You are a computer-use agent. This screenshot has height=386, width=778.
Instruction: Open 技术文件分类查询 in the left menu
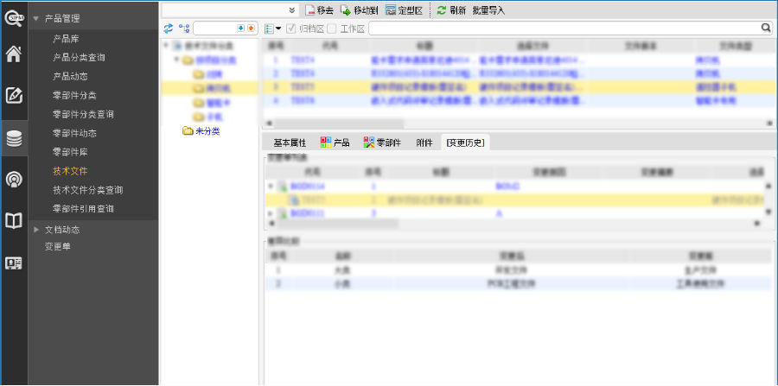(88, 190)
